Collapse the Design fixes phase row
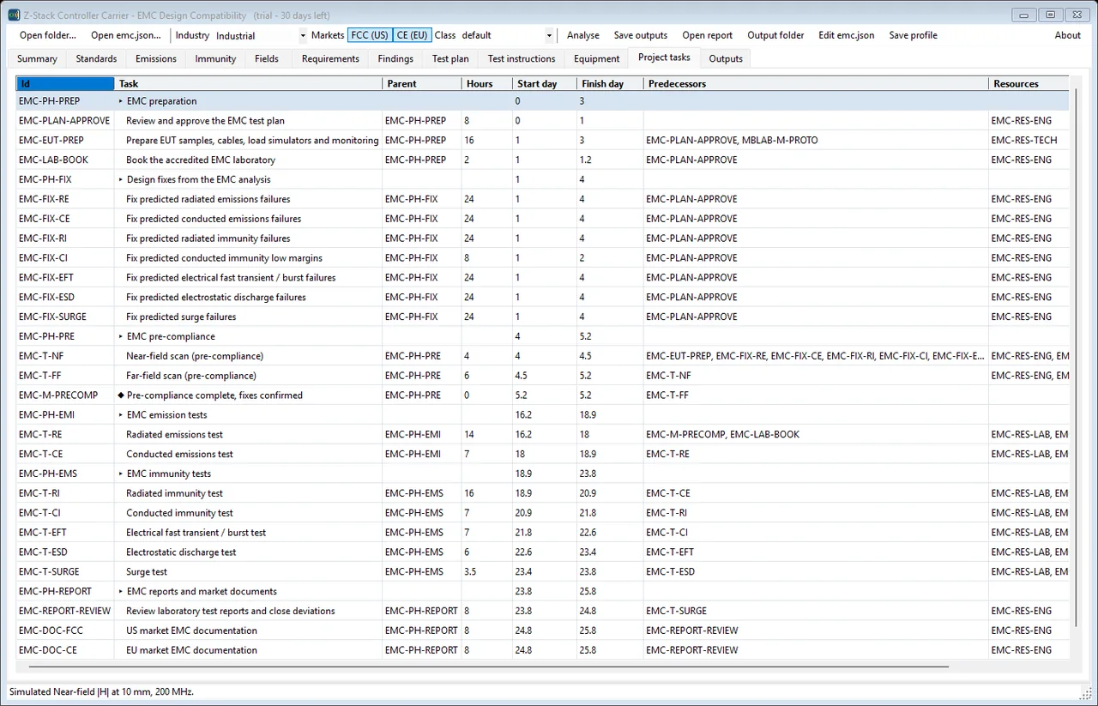The width and height of the screenshot is (1098, 706). point(121,180)
